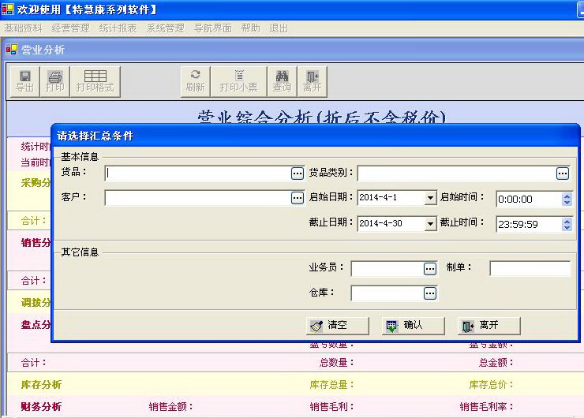Viewport: 584px width, 418px height.
Task: Open the 统计报表 menu
Action: pyautogui.click(x=118, y=28)
